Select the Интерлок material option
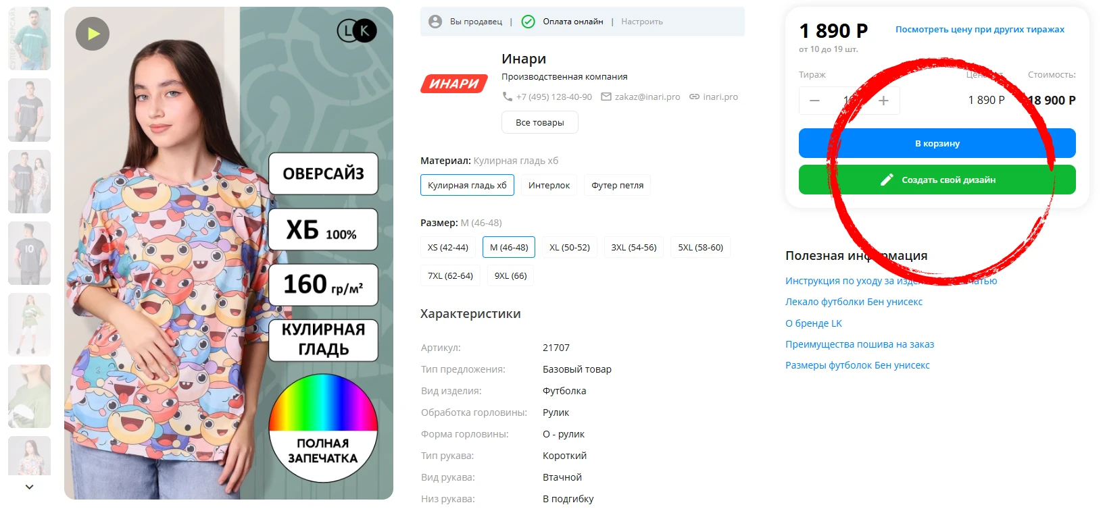The image size is (1105, 509). tap(549, 185)
